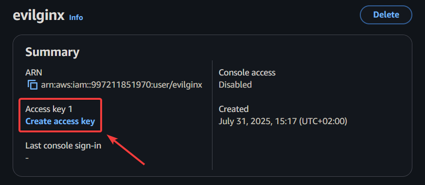Click the Disabled console access status
Image resolution: width=425 pixels, height=185 pixels.
click(x=235, y=85)
